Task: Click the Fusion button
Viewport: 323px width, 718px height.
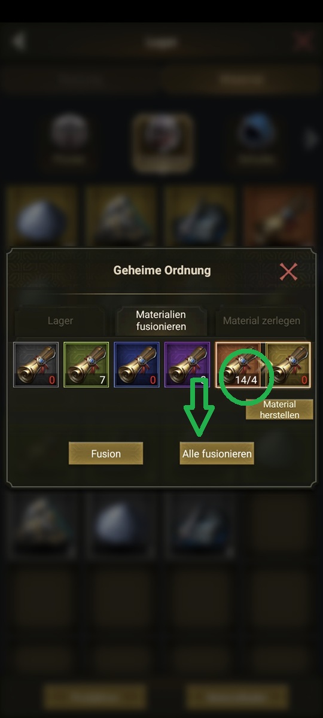Action: pyautogui.click(x=106, y=454)
